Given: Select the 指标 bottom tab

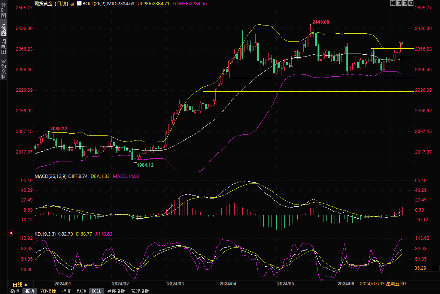Looking at the screenshot, I should (15, 291).
